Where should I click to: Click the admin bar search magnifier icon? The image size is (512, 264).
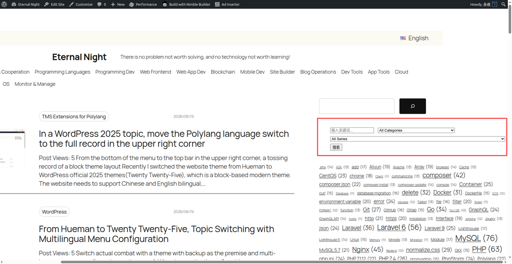point(503,4)
